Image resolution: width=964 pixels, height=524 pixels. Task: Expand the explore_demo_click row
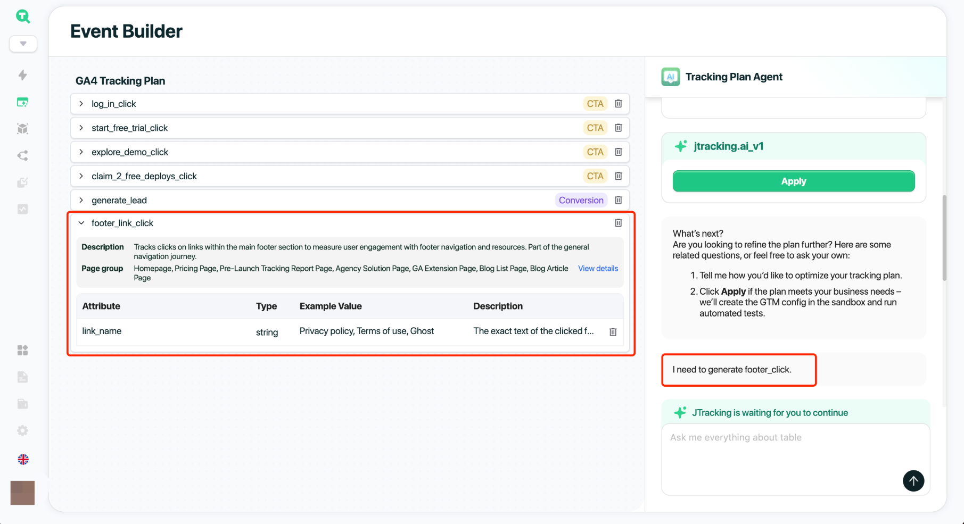tap(81, 152)
